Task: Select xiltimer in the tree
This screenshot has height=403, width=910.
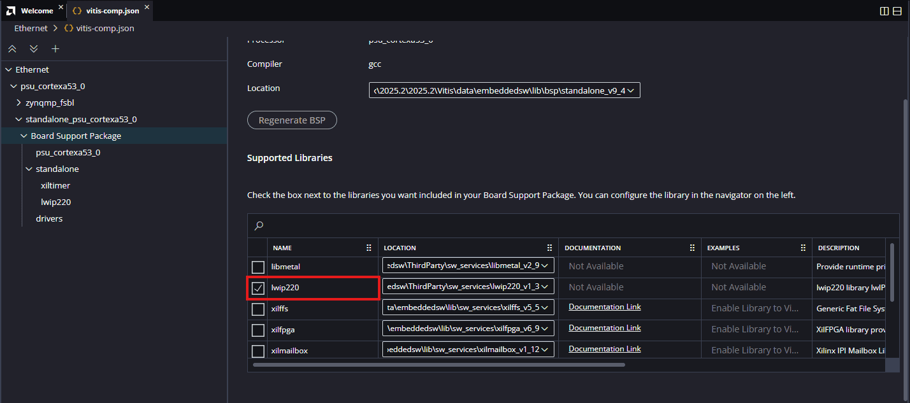Action: click(x=55, y=185)
